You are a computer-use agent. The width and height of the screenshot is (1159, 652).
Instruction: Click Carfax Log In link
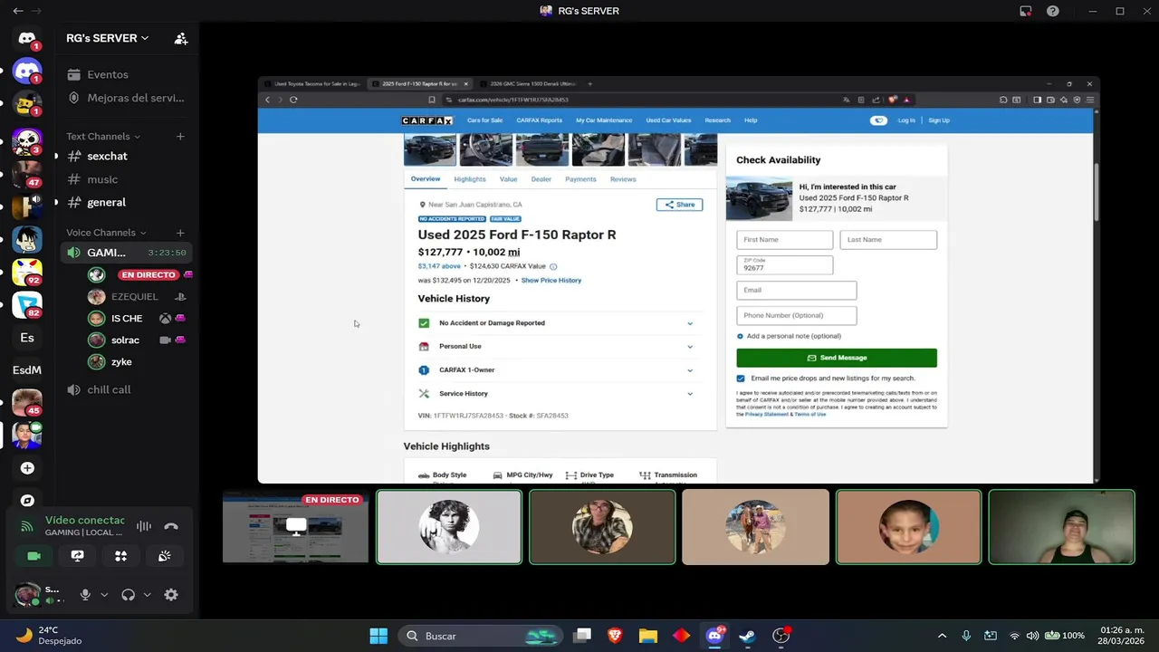point(906,120)
